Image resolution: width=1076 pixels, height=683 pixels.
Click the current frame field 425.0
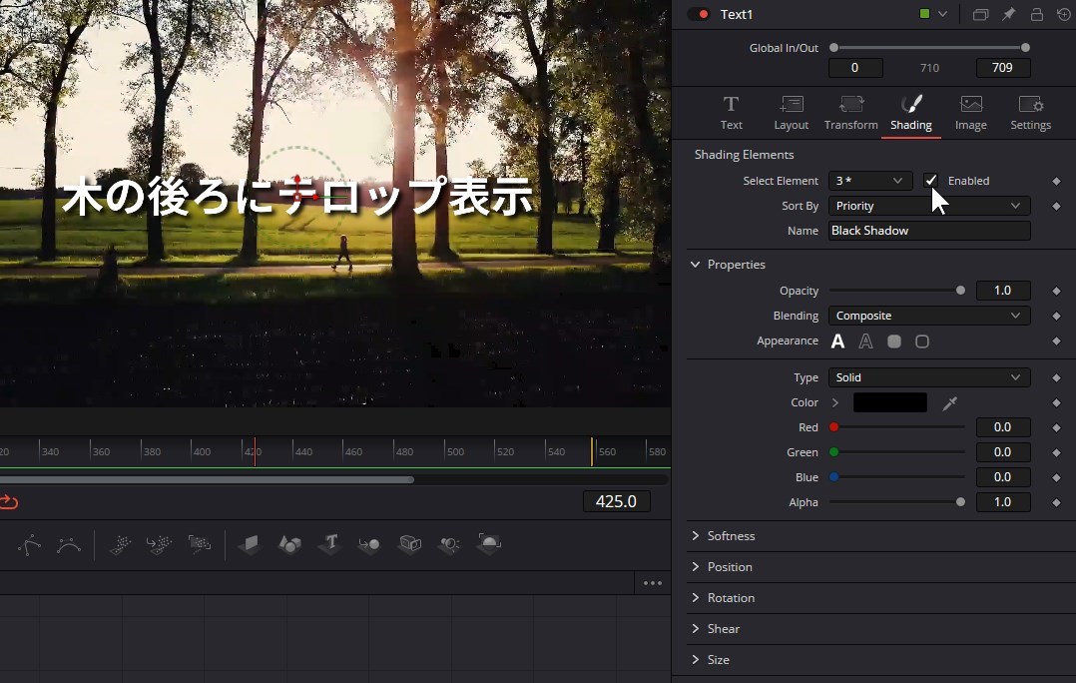[616, 502]
